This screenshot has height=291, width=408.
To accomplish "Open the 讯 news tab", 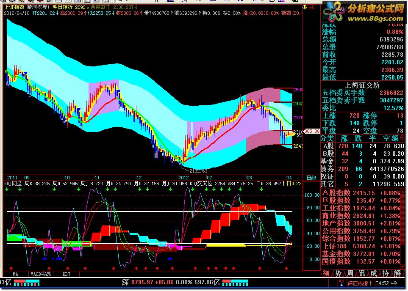I will point(361,273).
